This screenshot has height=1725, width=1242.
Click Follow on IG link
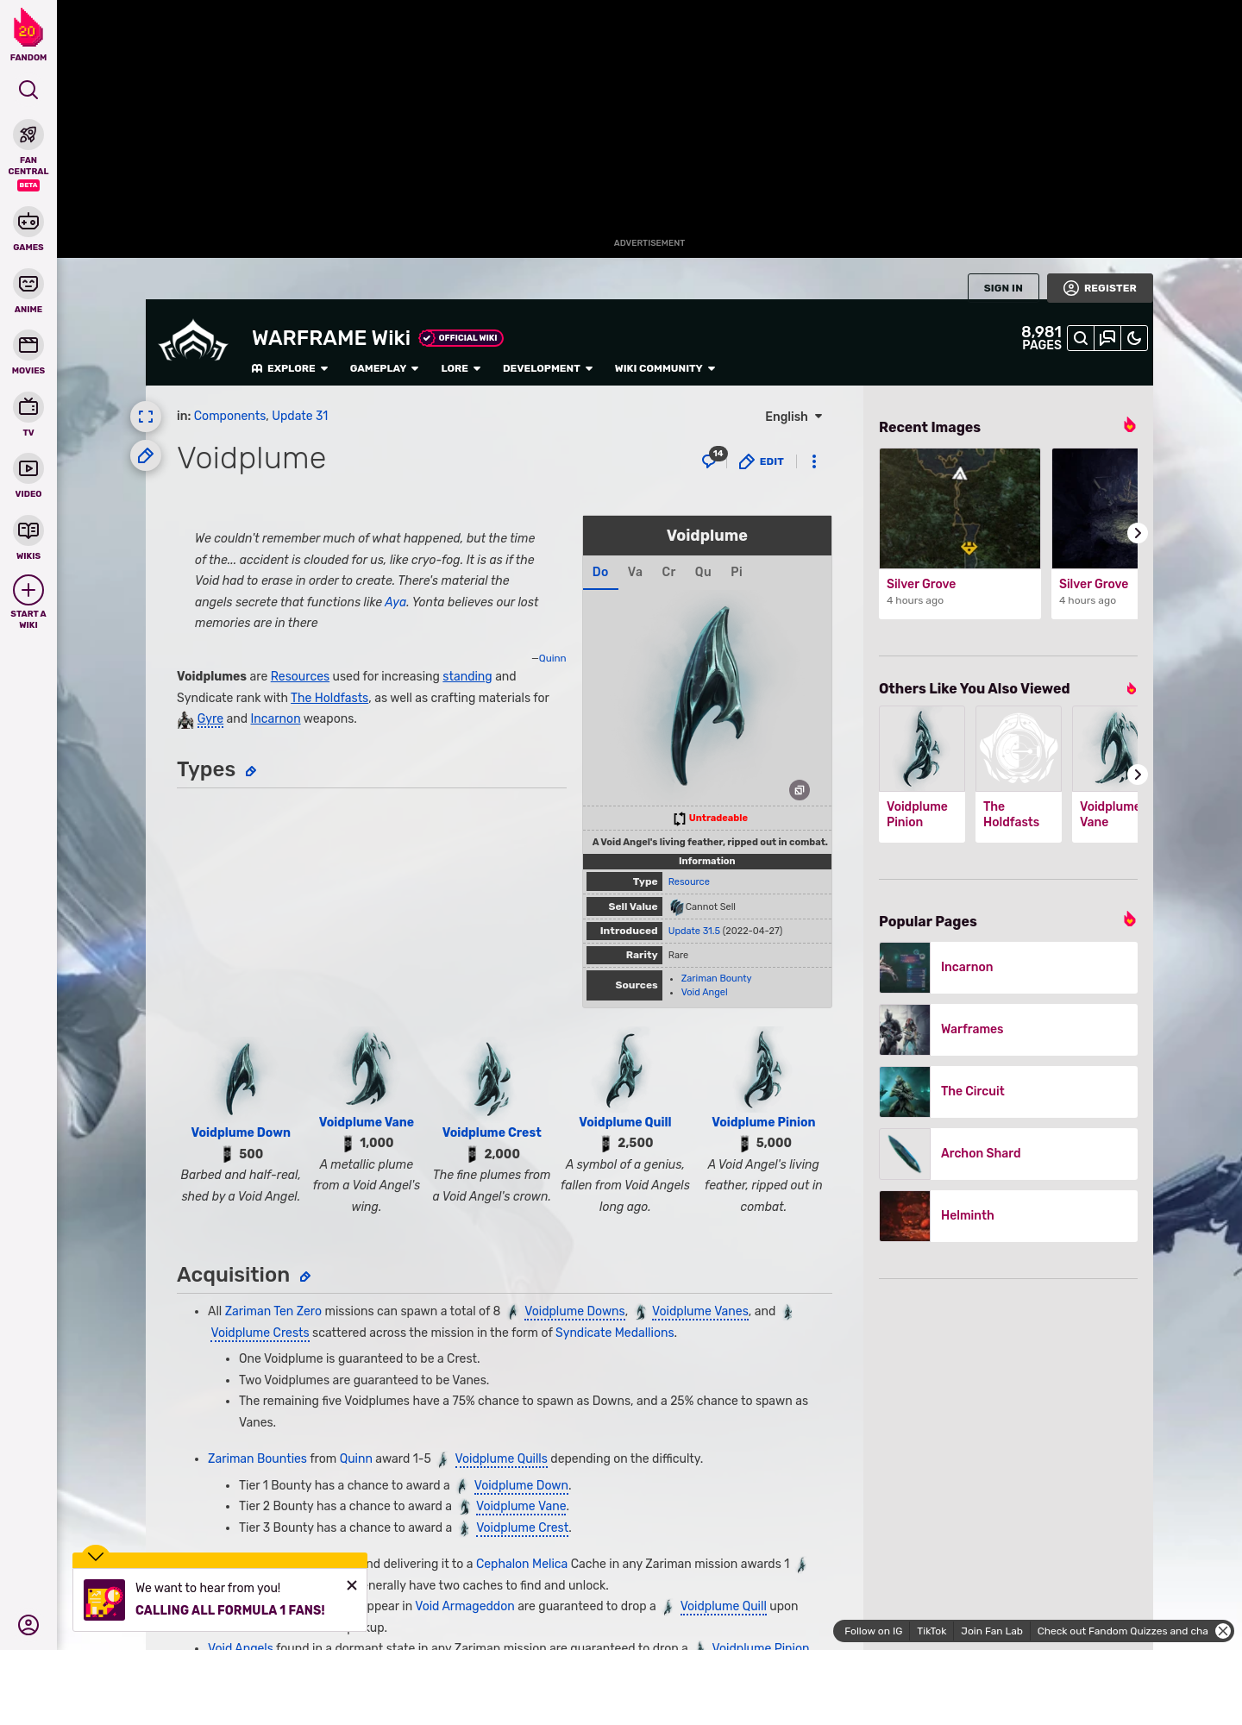(x=873, y=1631)
